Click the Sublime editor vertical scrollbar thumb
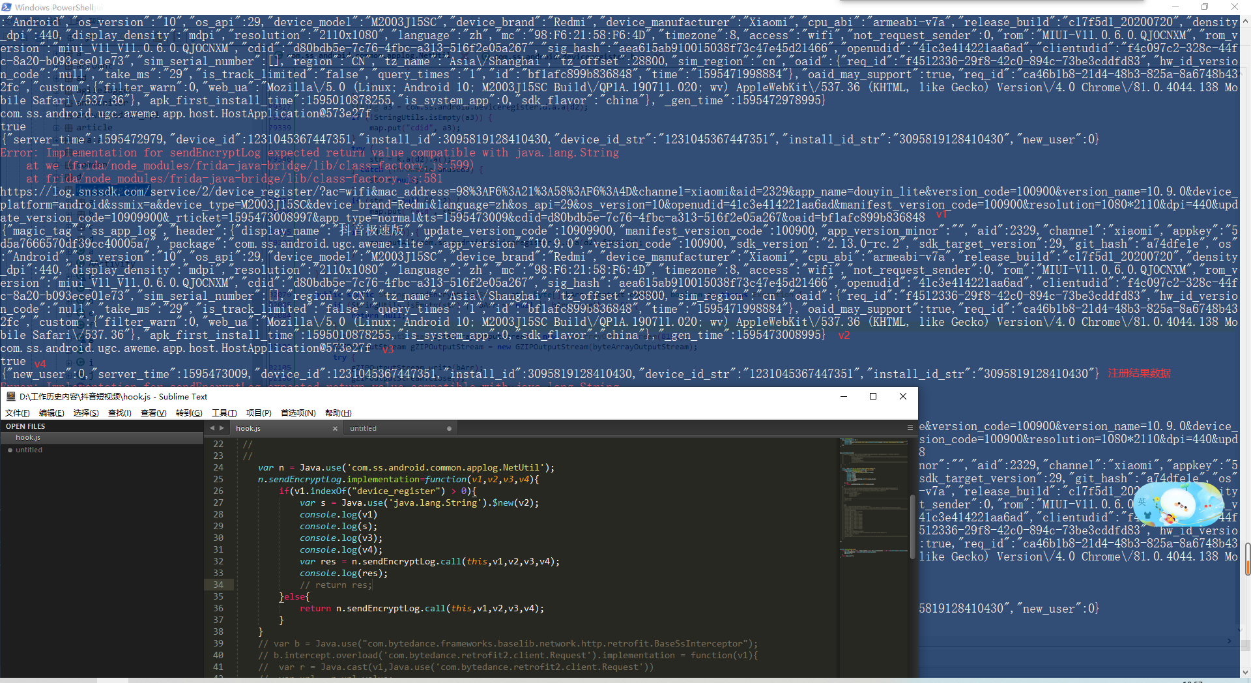The height and width of the screenshot is (683, 1251). coord(912,527)
